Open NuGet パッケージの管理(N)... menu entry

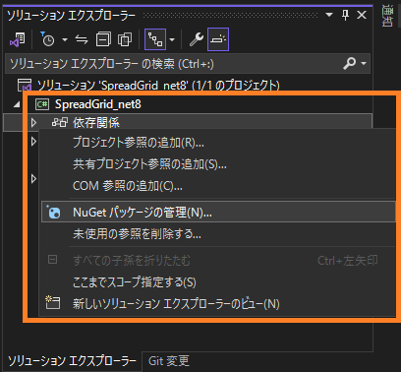click(218, 213)
